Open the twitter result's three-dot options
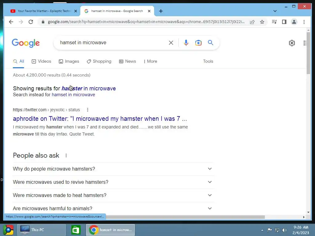315x236 pixels. pos(88,110)
